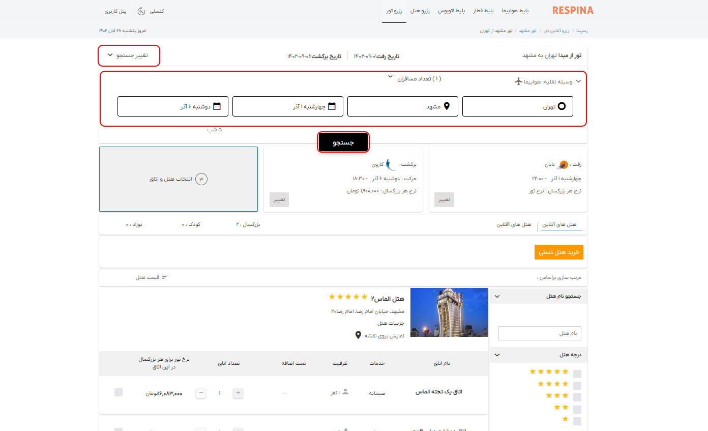
Task: Click the map pin icon in the Mashhad destination field
Action: pos(447,106)
